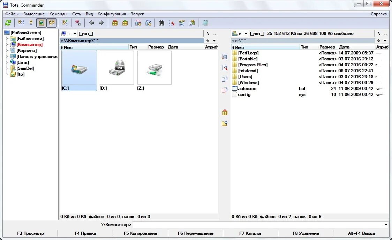
Task: Expand the SamDel tree node
Action: (7, 68)
